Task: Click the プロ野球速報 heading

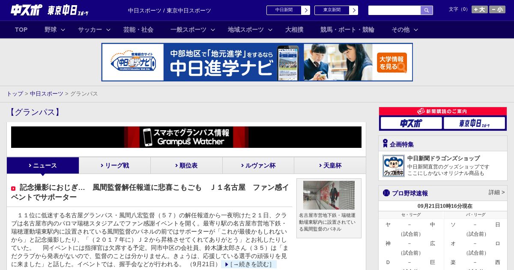Action: click(x=410, y=193)
